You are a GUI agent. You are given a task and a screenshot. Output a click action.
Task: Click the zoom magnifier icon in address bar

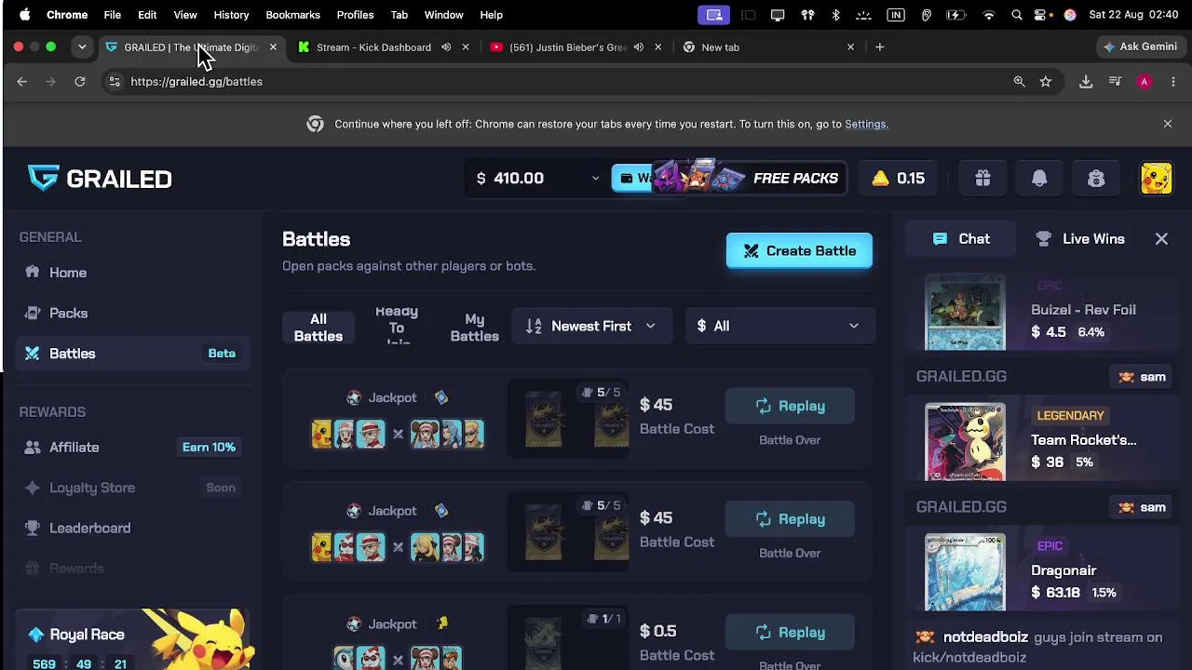1020,82
